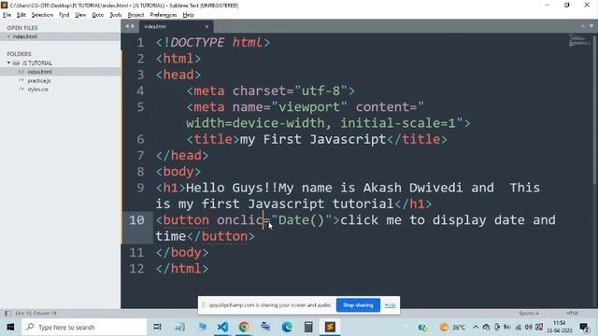This screenshot has height=336, width=598.
Task: Click line number 10 in the gutter
Action: coord(136,220)
